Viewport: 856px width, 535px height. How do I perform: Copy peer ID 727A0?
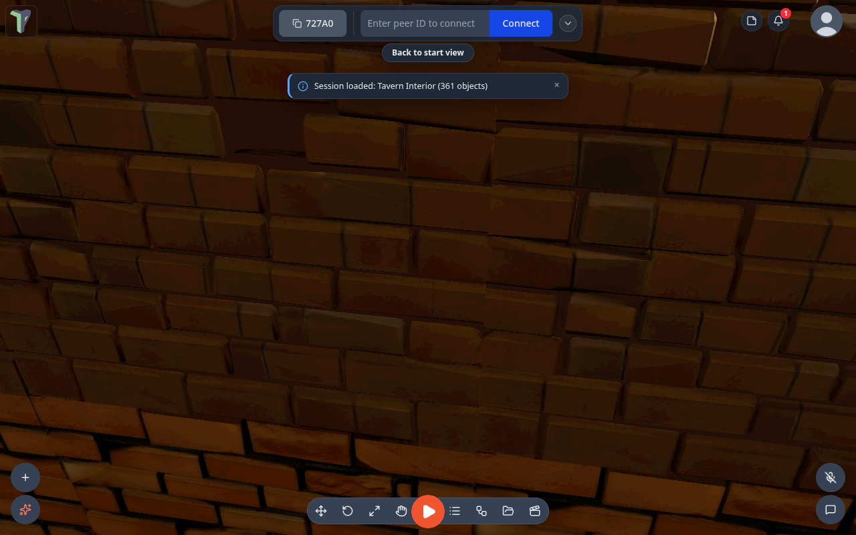point(313,23)
